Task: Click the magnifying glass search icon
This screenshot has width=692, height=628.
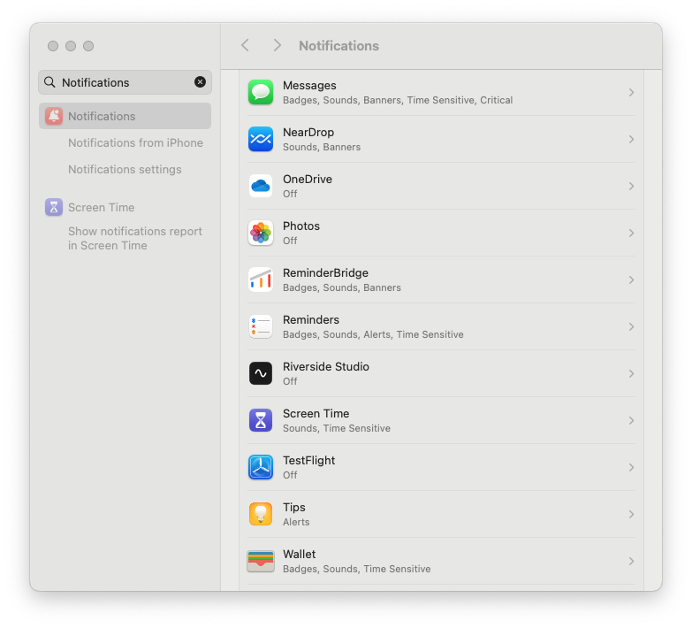Action: click(49, 82)
